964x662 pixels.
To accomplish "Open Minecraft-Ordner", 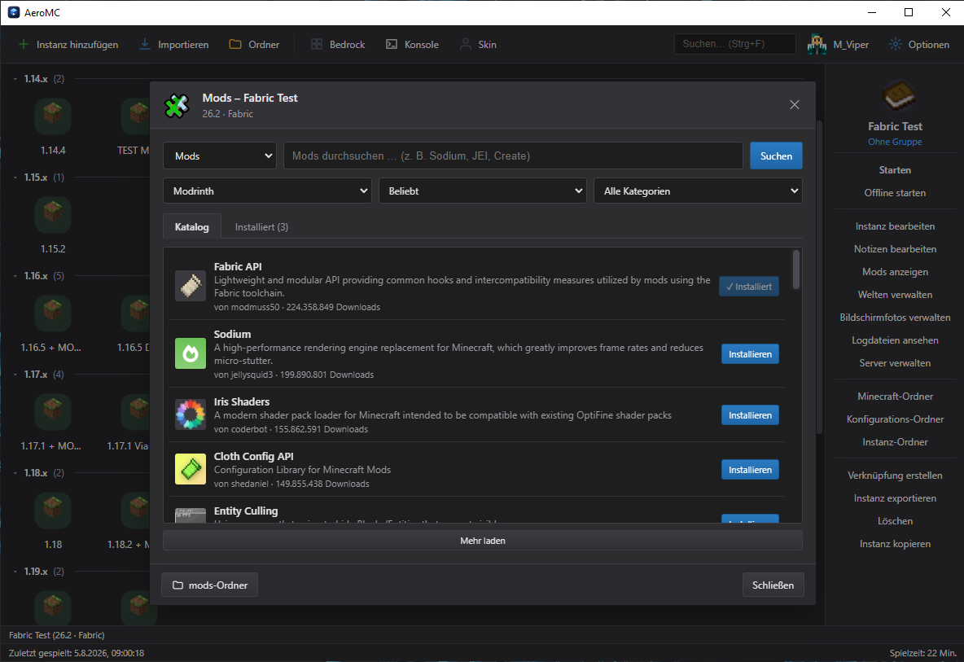I will [x=895, y=397].
